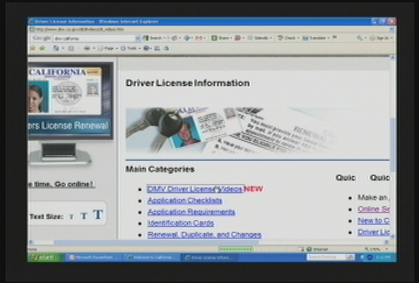The height and width of the screenshot is (283, 419).
Task: Select the smallest text size T
Action: [x=72, y=217]
